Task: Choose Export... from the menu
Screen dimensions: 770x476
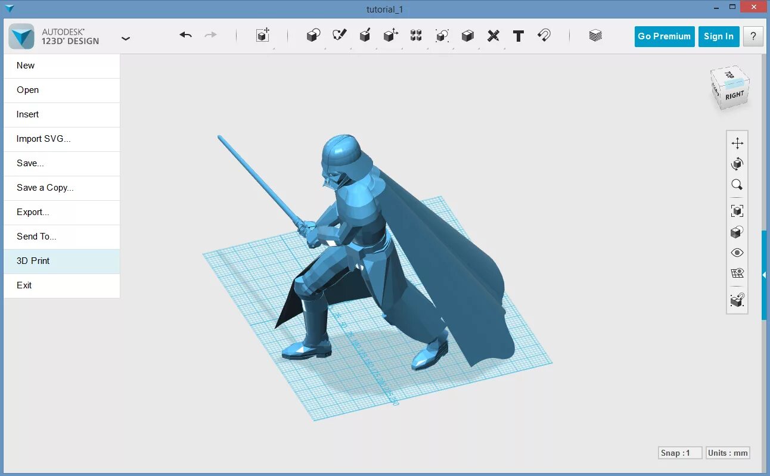Action: click(x=62, y=213)
